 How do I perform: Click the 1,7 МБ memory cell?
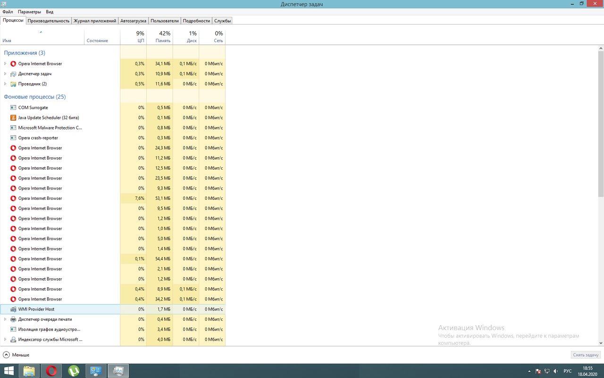point(159,309)
